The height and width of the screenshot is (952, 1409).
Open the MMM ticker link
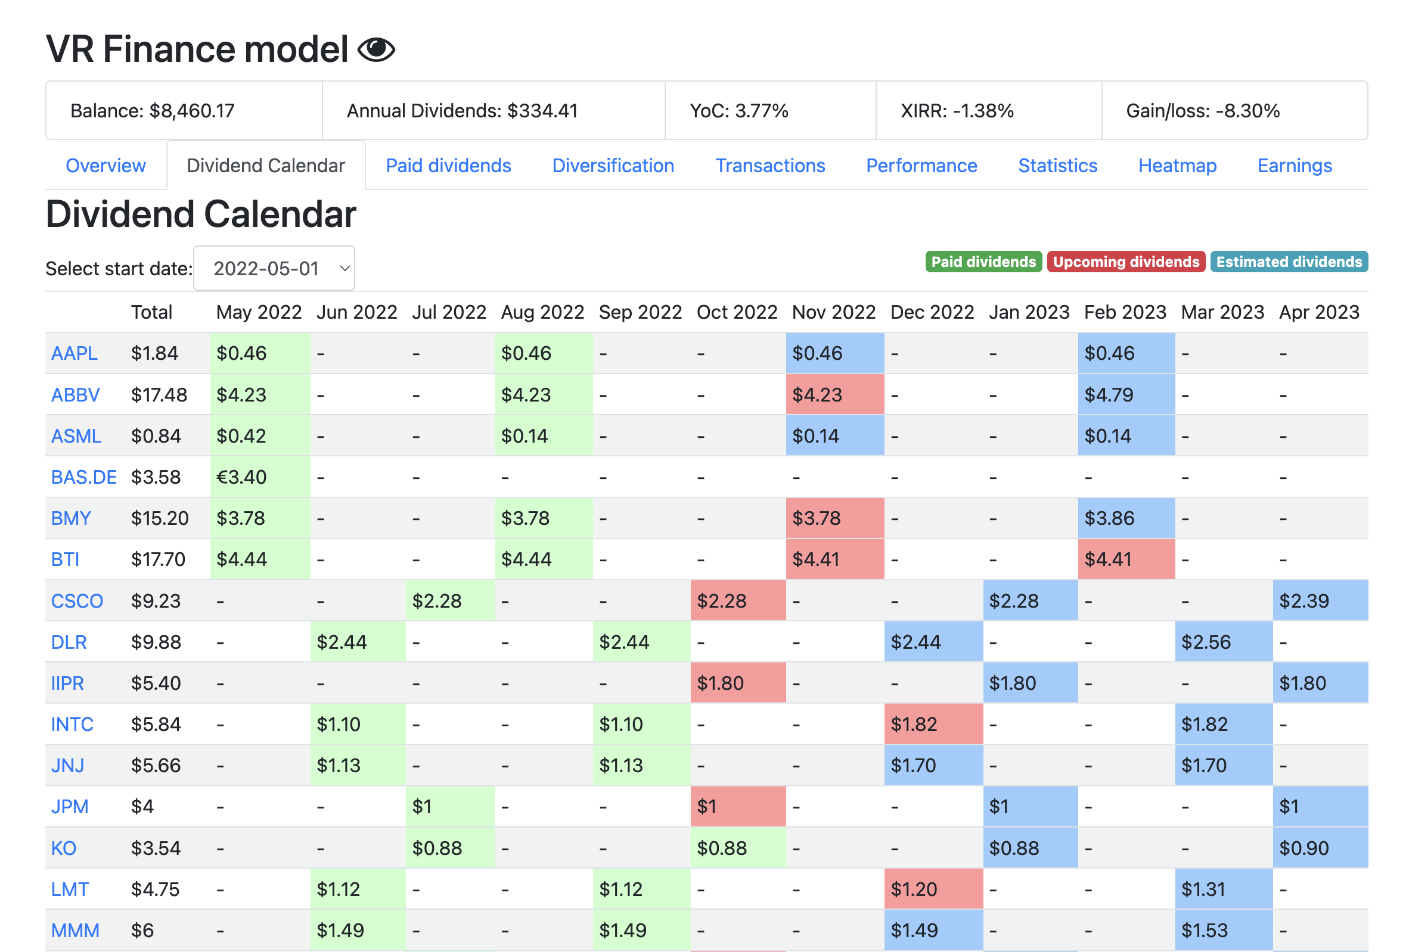[75, 930]
